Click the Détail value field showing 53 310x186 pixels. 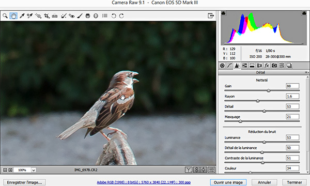coord(292,106)
